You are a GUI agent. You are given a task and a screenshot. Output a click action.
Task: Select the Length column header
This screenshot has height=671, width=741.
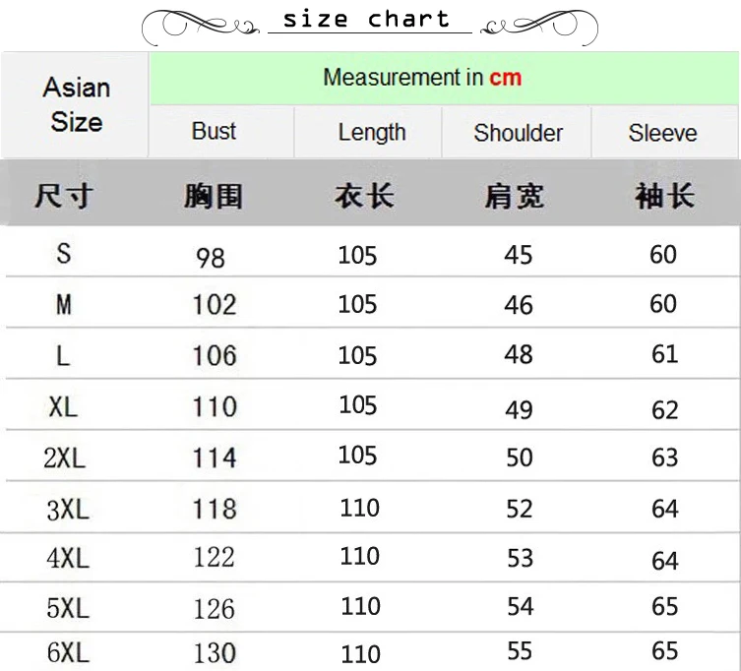pyautogui.click(x=371, y=133)
